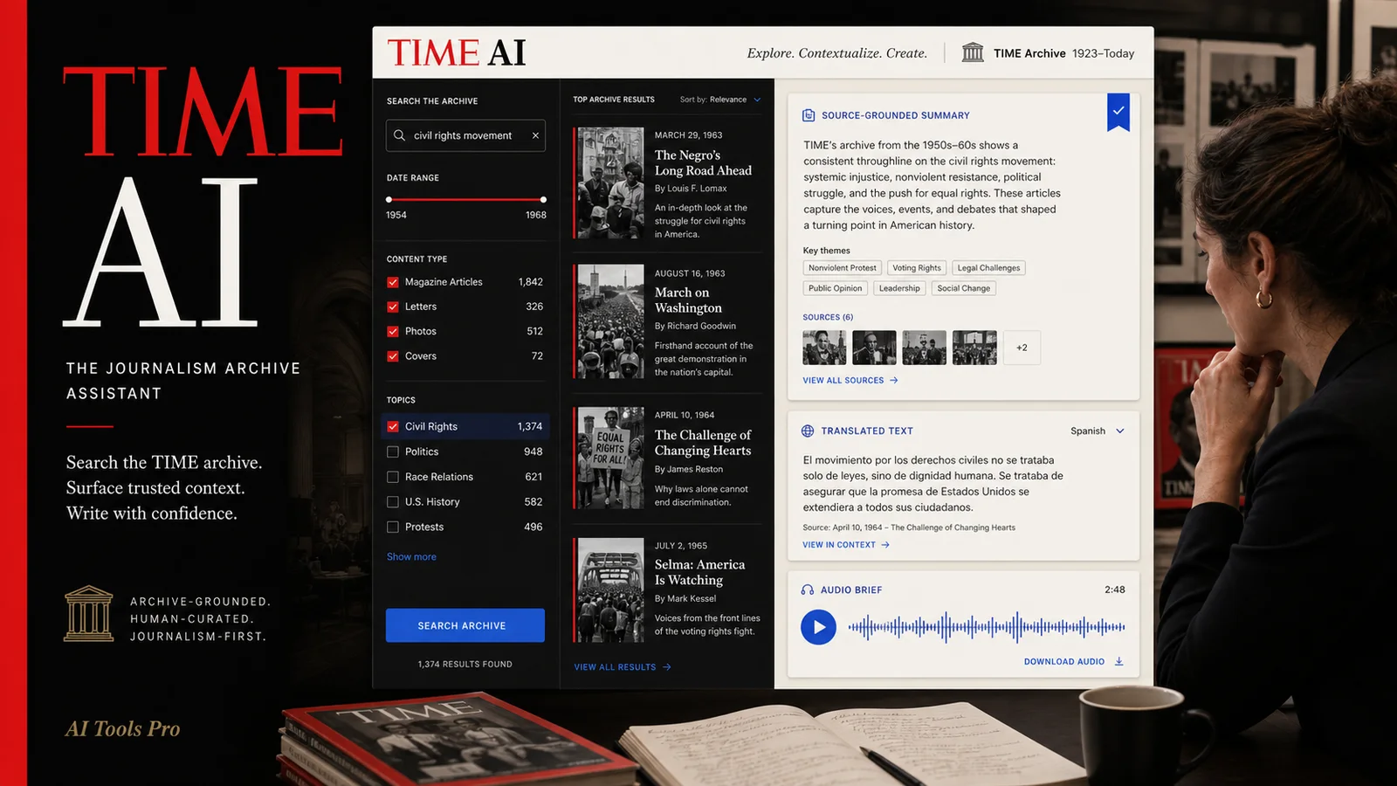Open The Negro's Long Road Ahead article
The width and height of the screenshot is (1397, 786).
click(x=703, y=162)
